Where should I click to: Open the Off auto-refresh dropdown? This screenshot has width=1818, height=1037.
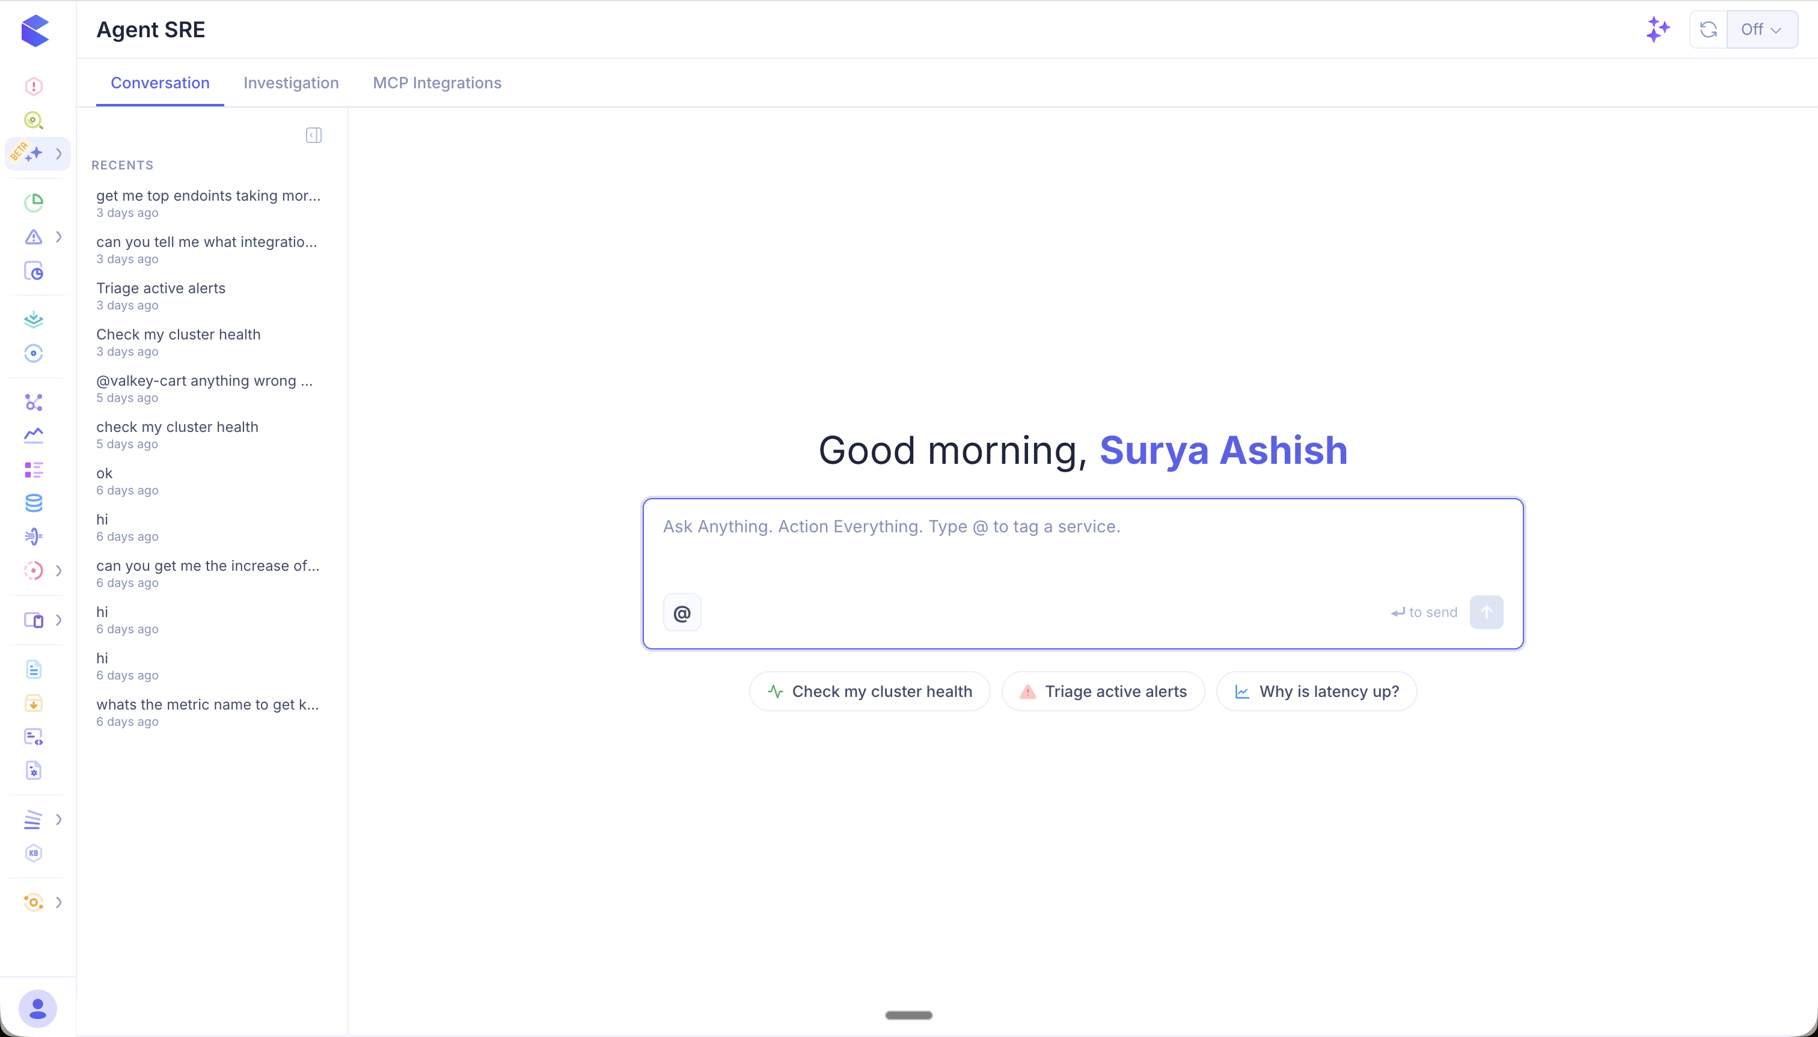click(1761, 29)
